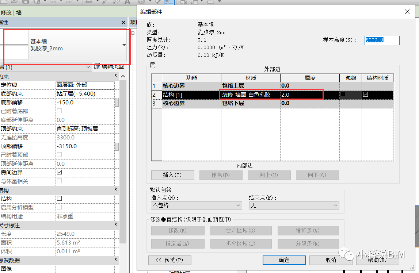419x273 pixels.
Task: Click the 向上(U) button
Action: [x=269, y=175]
